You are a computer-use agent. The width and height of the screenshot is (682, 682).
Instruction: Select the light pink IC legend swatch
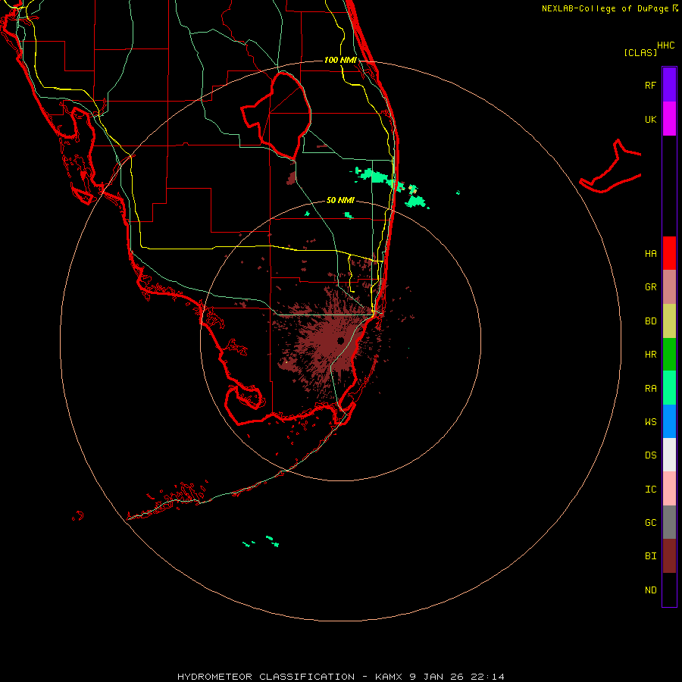click(x=669, y=489)
